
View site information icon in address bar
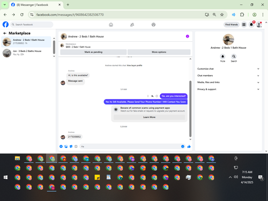32,14
